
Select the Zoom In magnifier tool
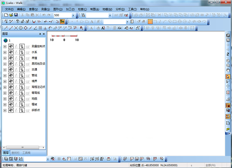pyautogui.click(x=228, y=61)
